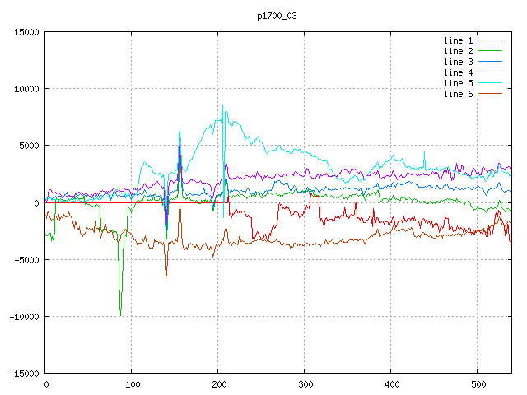Image resolution: width=527 pixels, height=395 pixels.
Task: Select the magenta sample beside line 4
Action: pos(490,72)
